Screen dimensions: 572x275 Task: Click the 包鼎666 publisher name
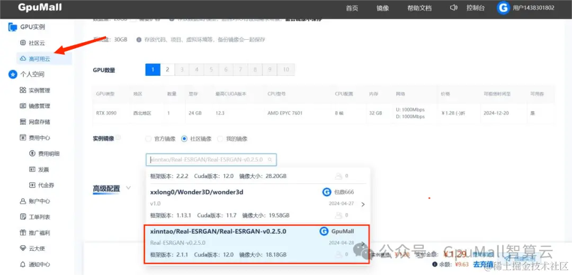click(344, 192)
